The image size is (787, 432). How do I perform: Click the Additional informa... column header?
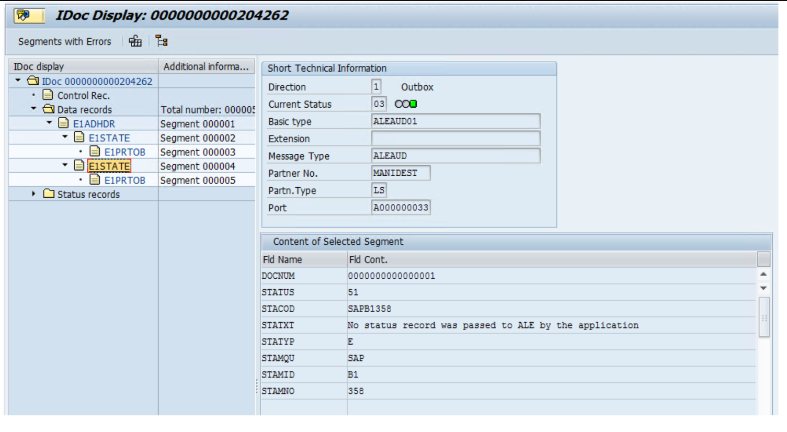tap(207, 66)
